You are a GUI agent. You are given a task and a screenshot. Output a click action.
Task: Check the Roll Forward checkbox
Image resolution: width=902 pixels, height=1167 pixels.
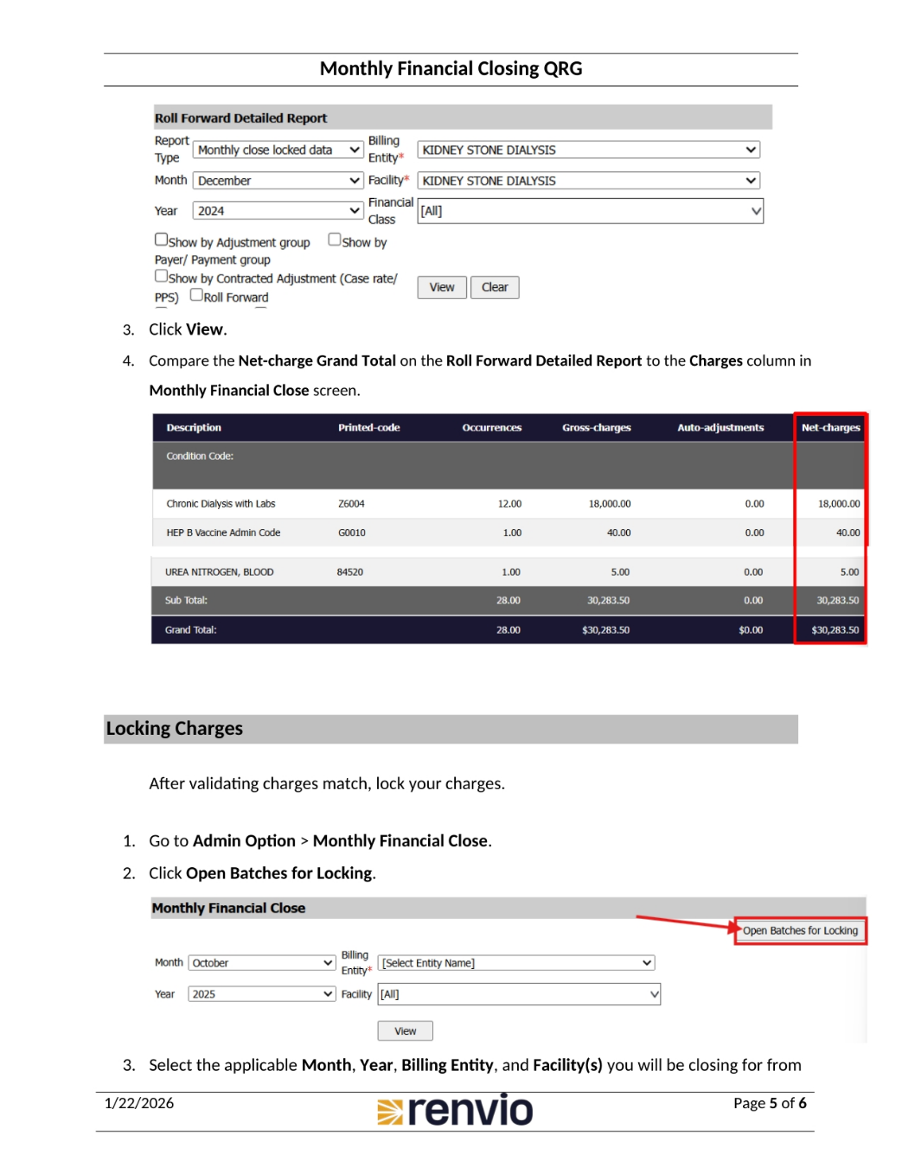tap(196, 295)
